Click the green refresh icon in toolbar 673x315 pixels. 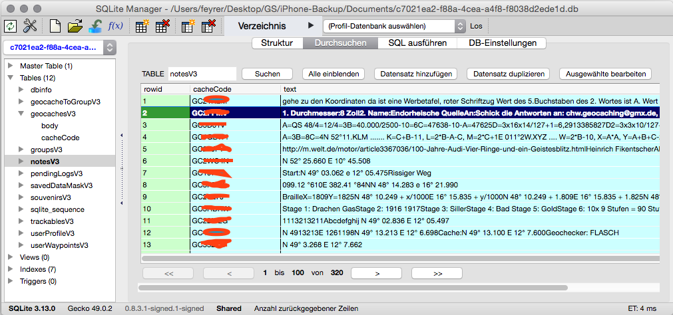click(x=10, y=26)
